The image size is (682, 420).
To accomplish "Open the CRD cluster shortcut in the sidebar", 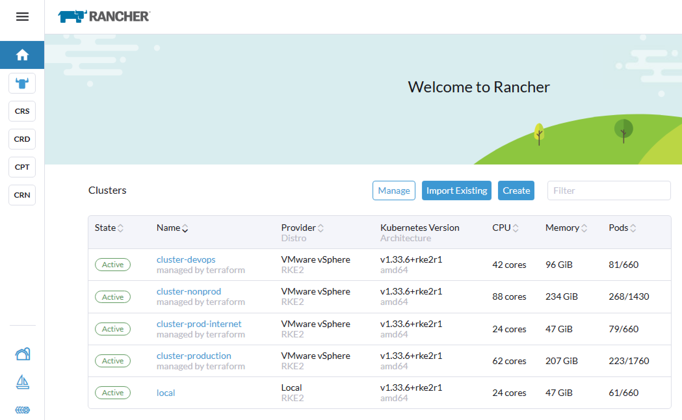I will pos(22,139).
